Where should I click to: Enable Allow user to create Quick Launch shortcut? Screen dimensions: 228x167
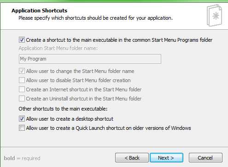pyautogui.click(x=22, y=128)
